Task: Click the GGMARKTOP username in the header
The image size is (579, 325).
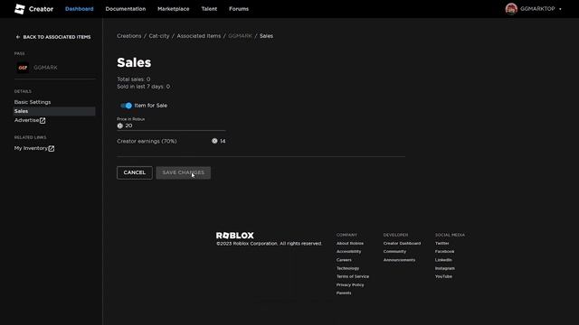Action: point(537,9)
